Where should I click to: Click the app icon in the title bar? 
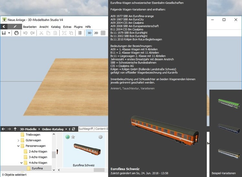[x=4, y=20]
